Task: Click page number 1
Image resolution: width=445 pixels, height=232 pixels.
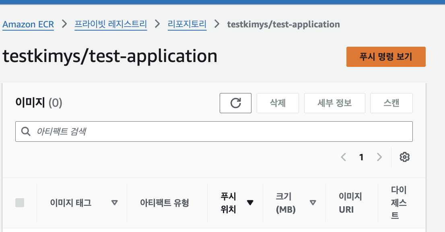Action: 361,157
